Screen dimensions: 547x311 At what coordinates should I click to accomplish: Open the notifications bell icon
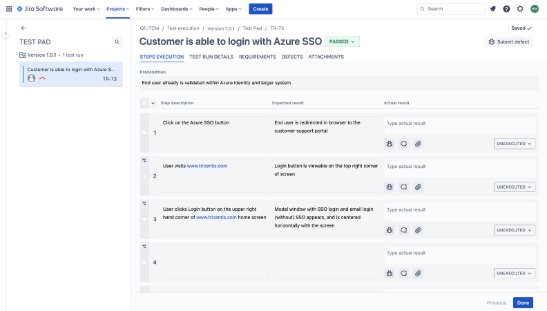point(492,9)
